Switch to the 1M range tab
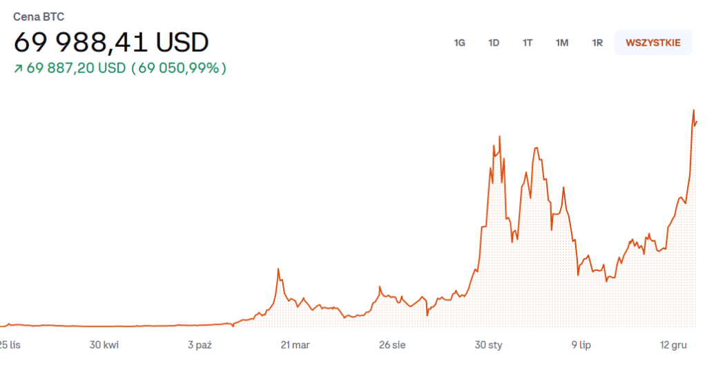This screenshot has height=378, width=707. 562,43
